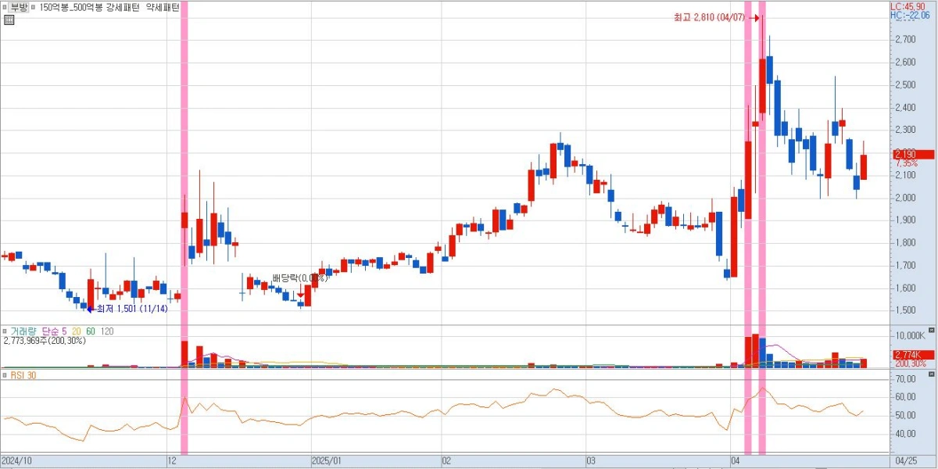This screenshot has width=938, height=469.
Task: Toggle the small square before 부방
Action: 5,7
